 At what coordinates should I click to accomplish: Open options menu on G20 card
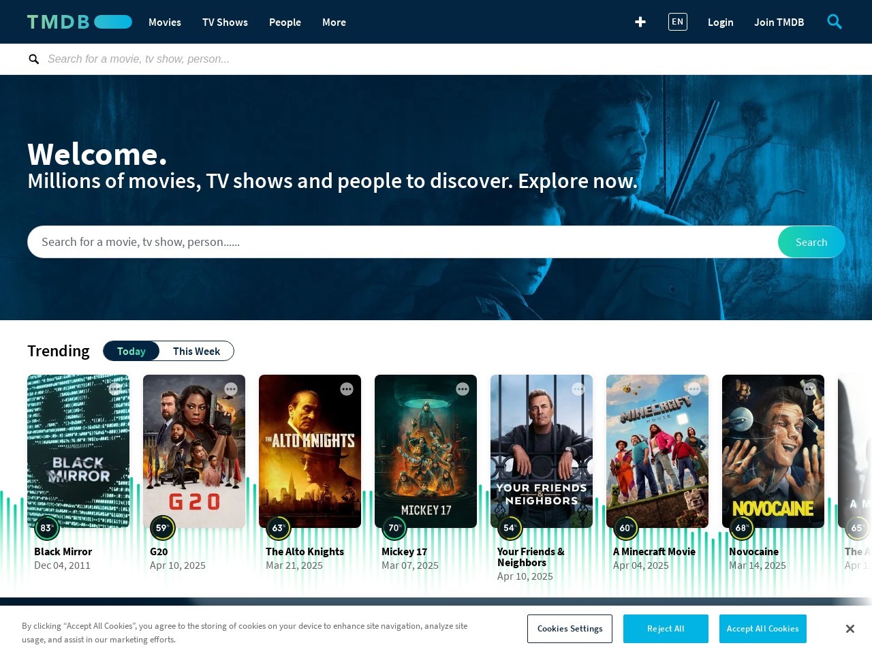coord(231,389)
